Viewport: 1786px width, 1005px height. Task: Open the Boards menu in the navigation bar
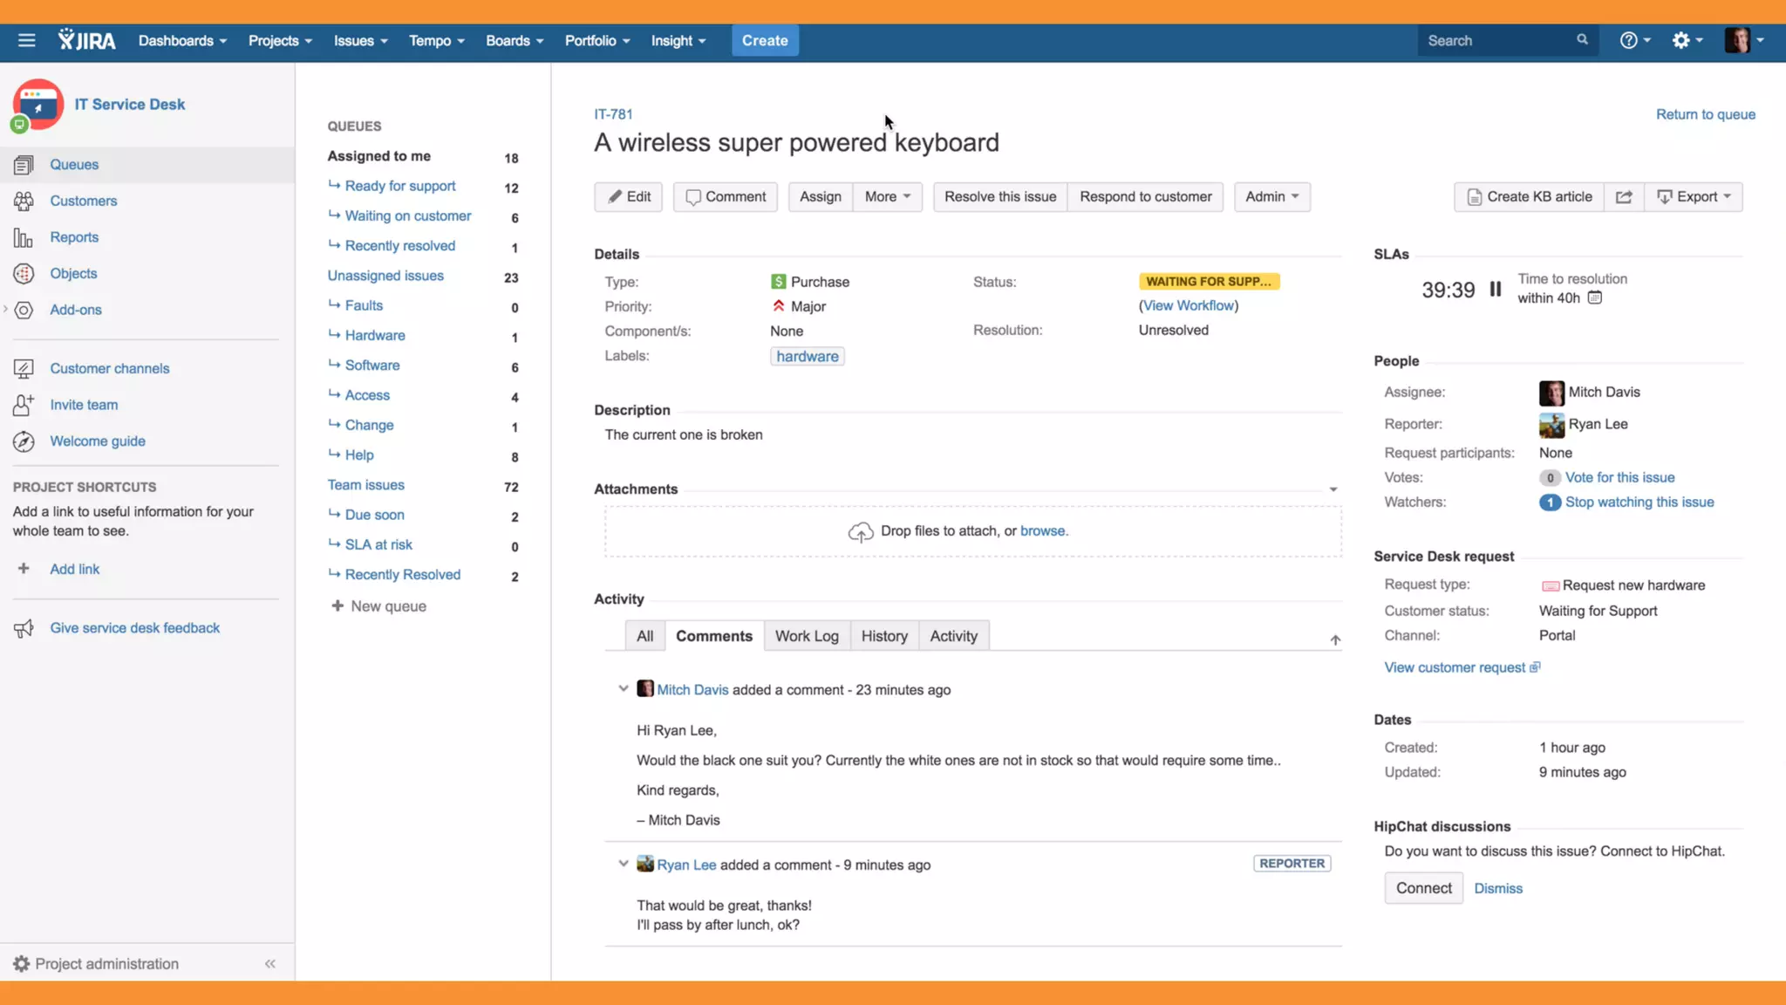coord(514,41)
